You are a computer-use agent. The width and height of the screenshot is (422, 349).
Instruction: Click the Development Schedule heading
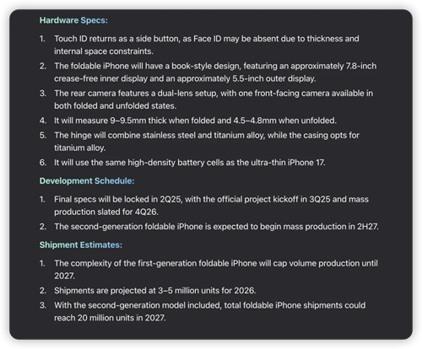click(87, 180)
